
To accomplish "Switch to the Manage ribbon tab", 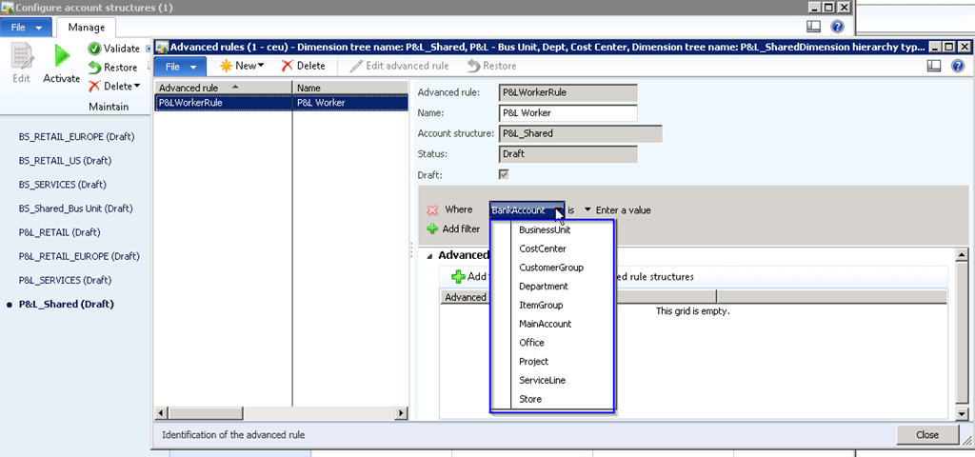I will [86, 28].
